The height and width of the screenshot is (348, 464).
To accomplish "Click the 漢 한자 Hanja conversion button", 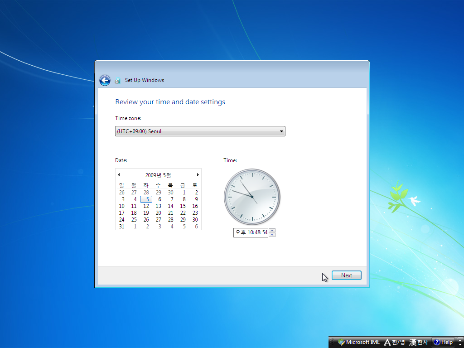I will tap(418, 343).
